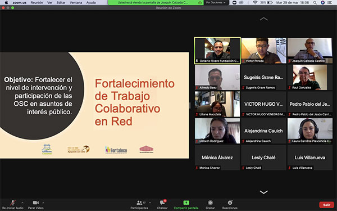Click the Siri icon in menu bar
The image size is (337, 211).
[322, 3]
